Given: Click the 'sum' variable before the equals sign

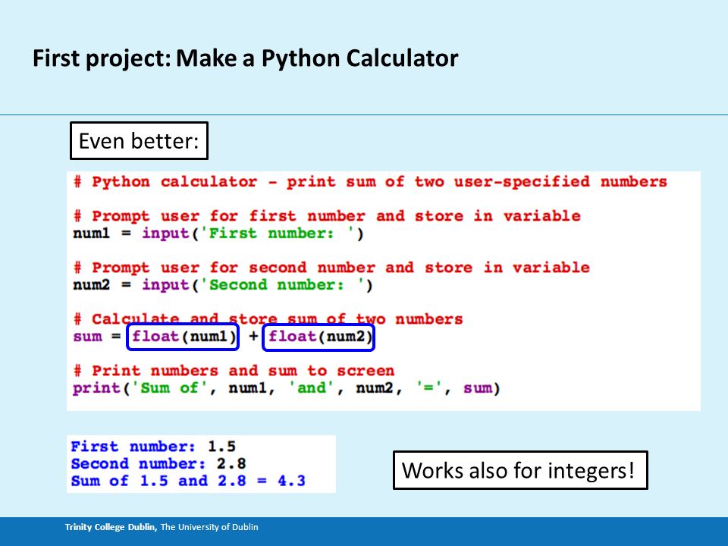Looking at the screenshot, I should pos(87,336).
